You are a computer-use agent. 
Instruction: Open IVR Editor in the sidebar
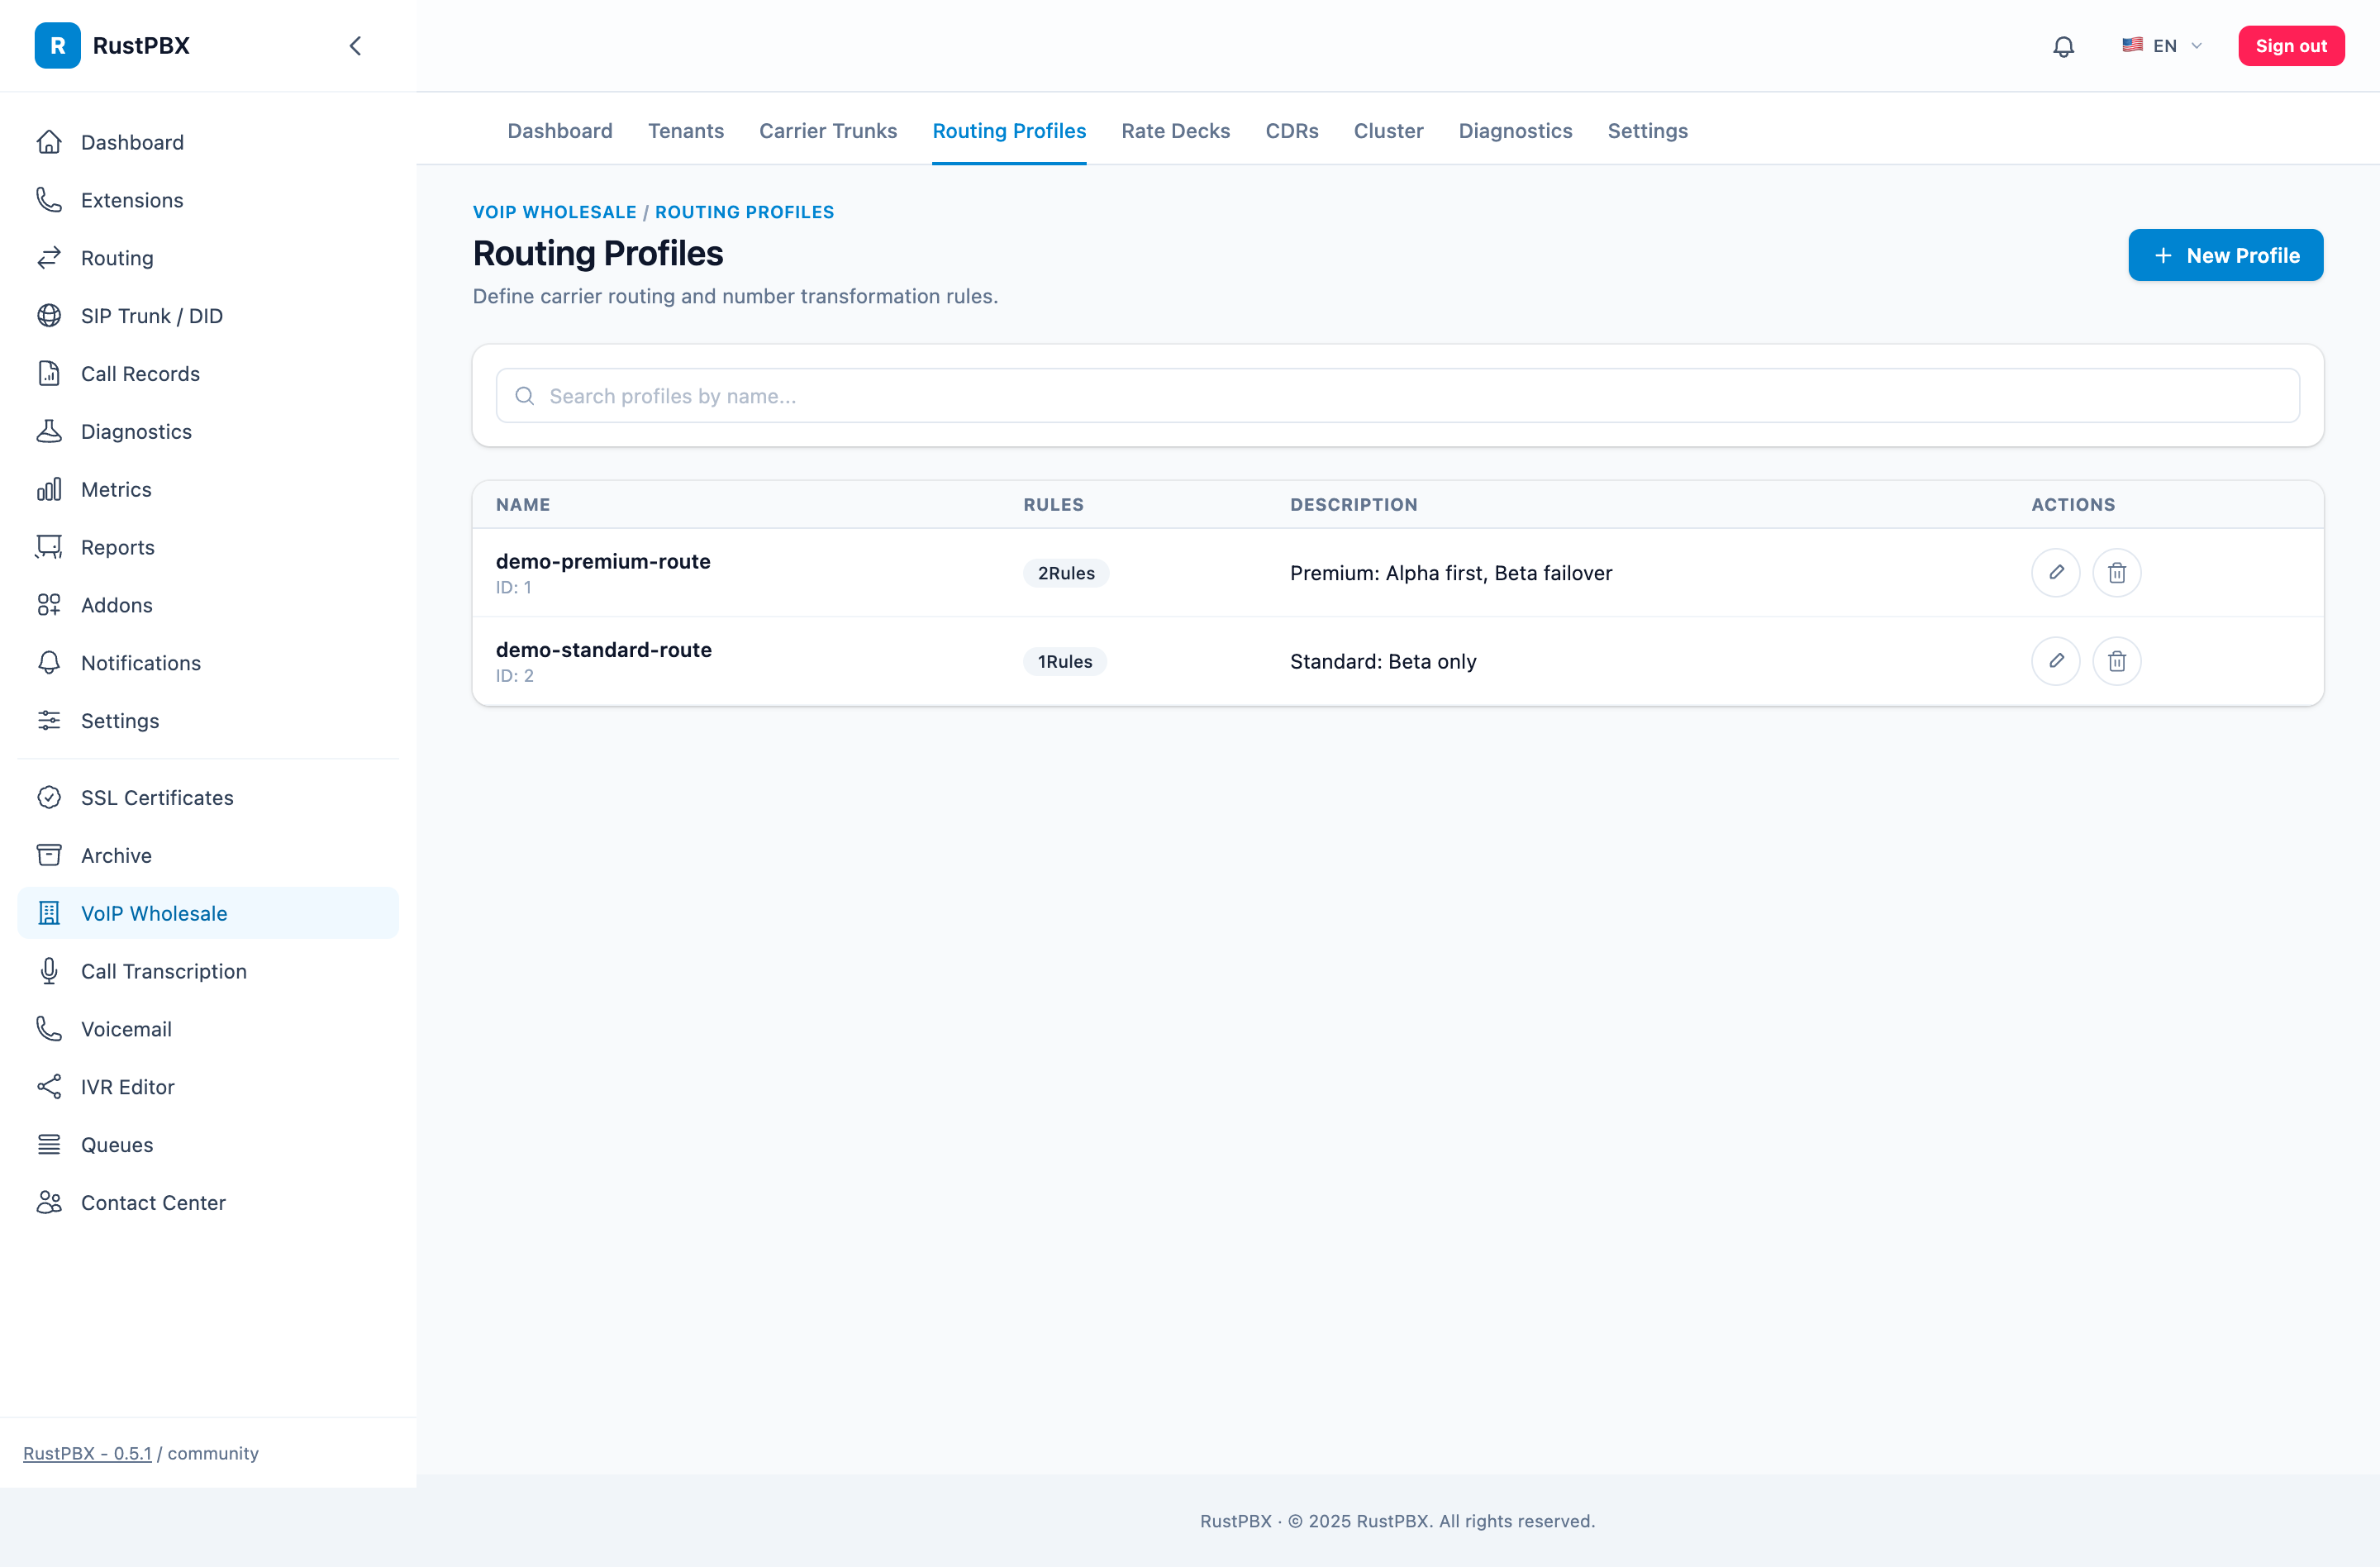[x=208, y=1087]
